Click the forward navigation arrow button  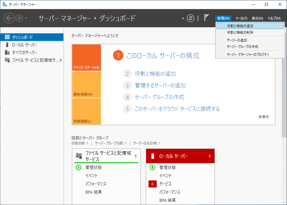point(19,18)
